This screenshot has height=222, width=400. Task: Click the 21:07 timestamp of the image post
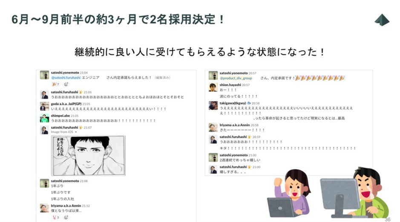pyautogui.click(x=87, y=128)
